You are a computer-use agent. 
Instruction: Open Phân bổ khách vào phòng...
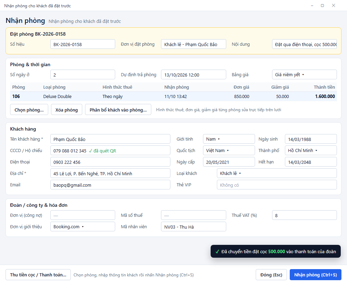click(118, 110)
